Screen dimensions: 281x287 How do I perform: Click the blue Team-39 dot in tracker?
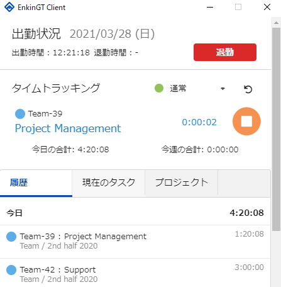tap(20, 114)
